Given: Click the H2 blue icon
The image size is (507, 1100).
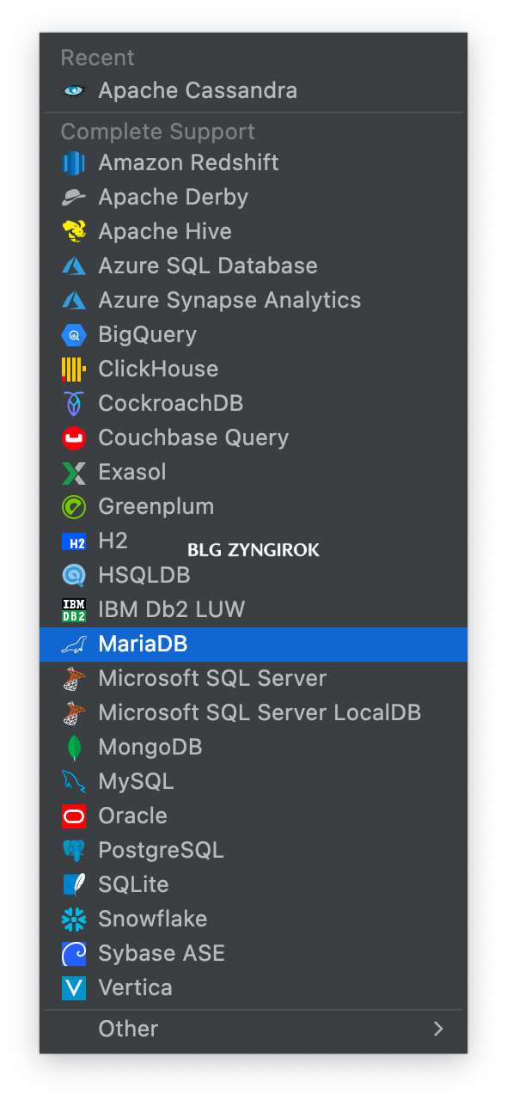Looking at the screenshot, I should (74, 541).
